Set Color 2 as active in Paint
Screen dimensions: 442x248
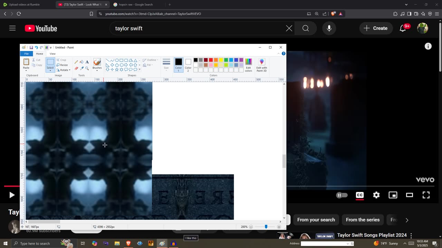188,65
